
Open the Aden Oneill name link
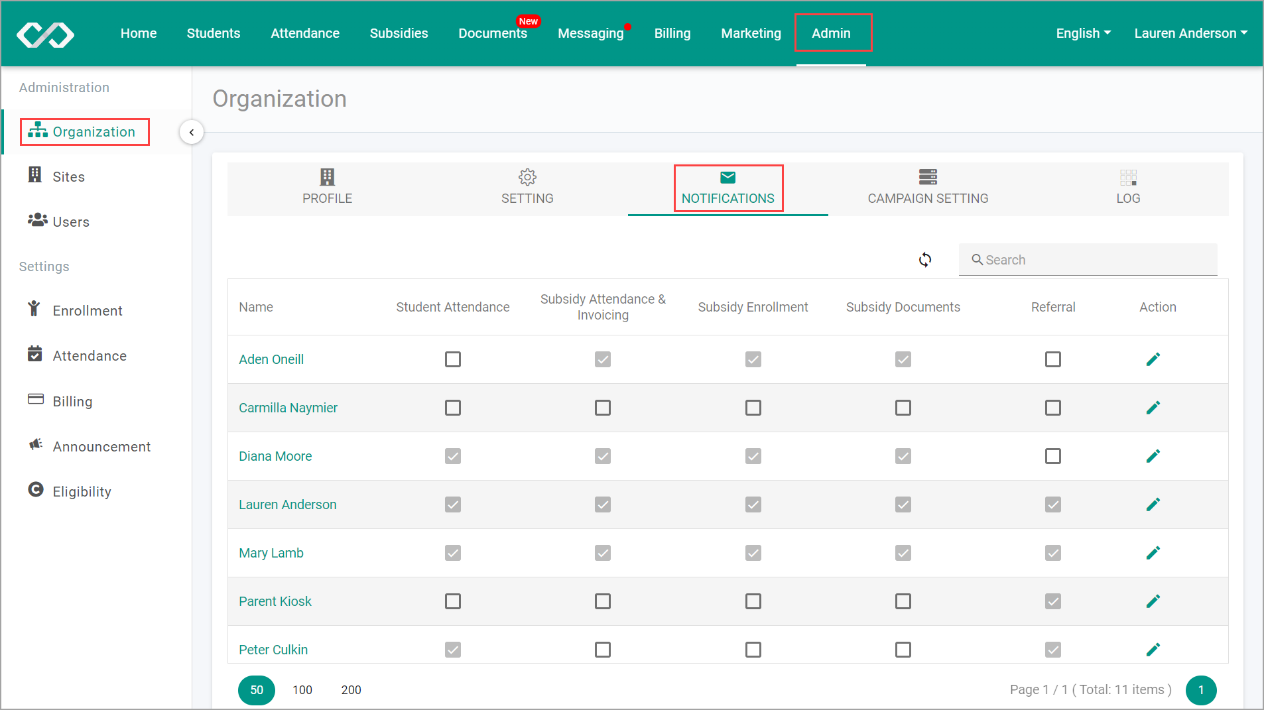click(x=271, y=359)
